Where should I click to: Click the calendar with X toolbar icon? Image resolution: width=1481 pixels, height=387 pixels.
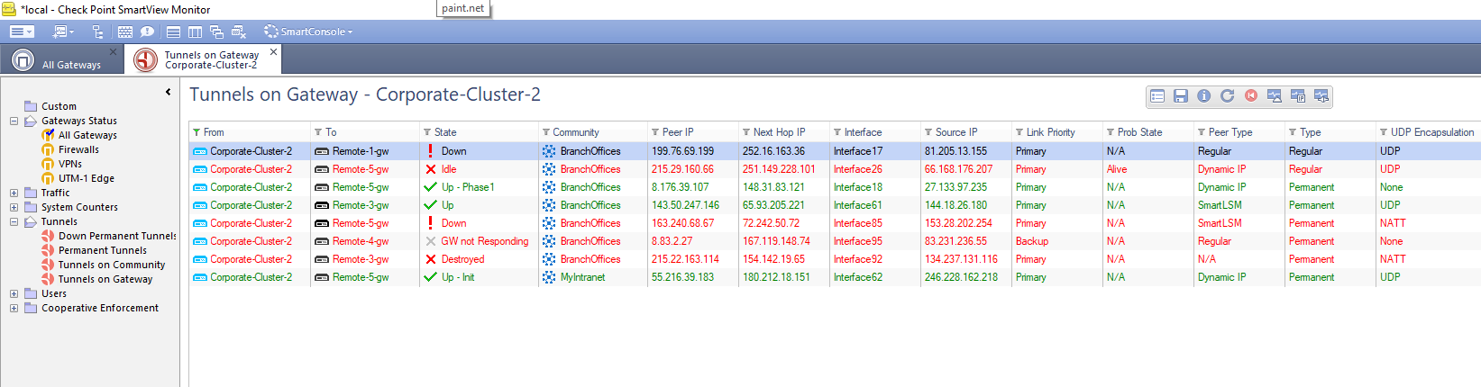coord(239,31)
